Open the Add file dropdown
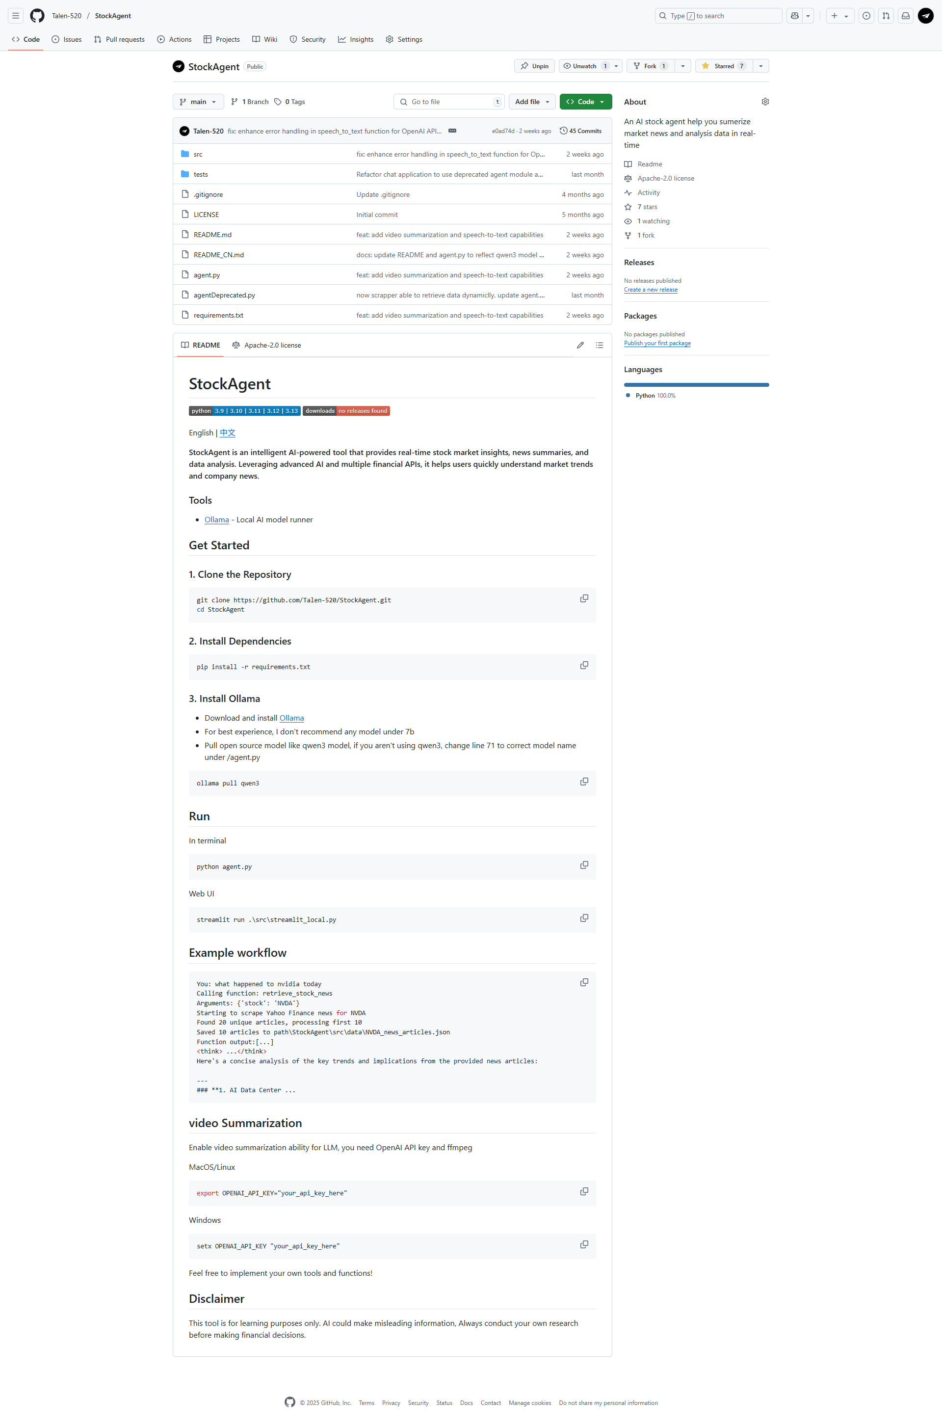 coord(532,102)
